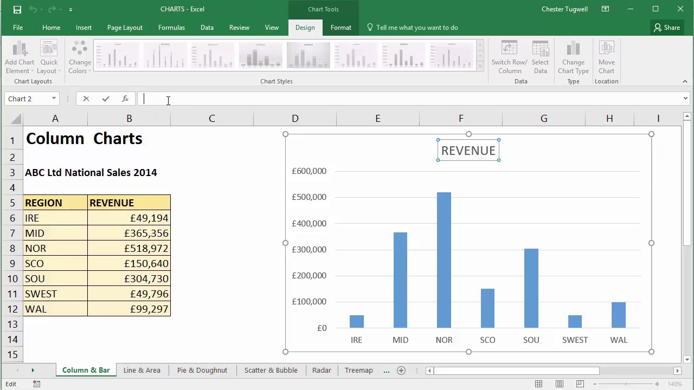Select column C header
Image resolution: width=694 pixels, height=390 pixels.
tap(212, 119)
